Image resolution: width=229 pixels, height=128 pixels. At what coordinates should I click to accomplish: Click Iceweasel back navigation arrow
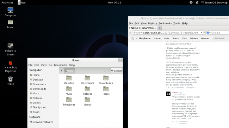click(130, 33)
